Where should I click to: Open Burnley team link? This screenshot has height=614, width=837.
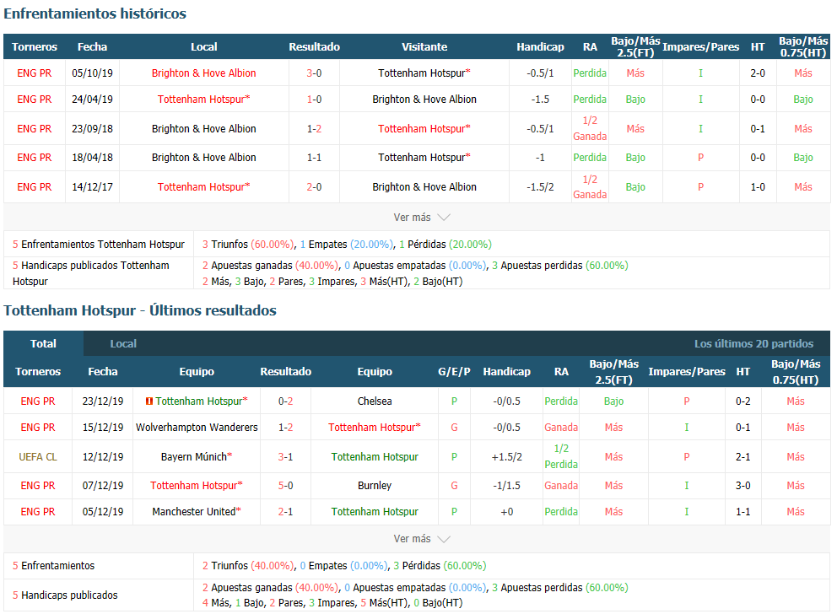tap(375, 486)
